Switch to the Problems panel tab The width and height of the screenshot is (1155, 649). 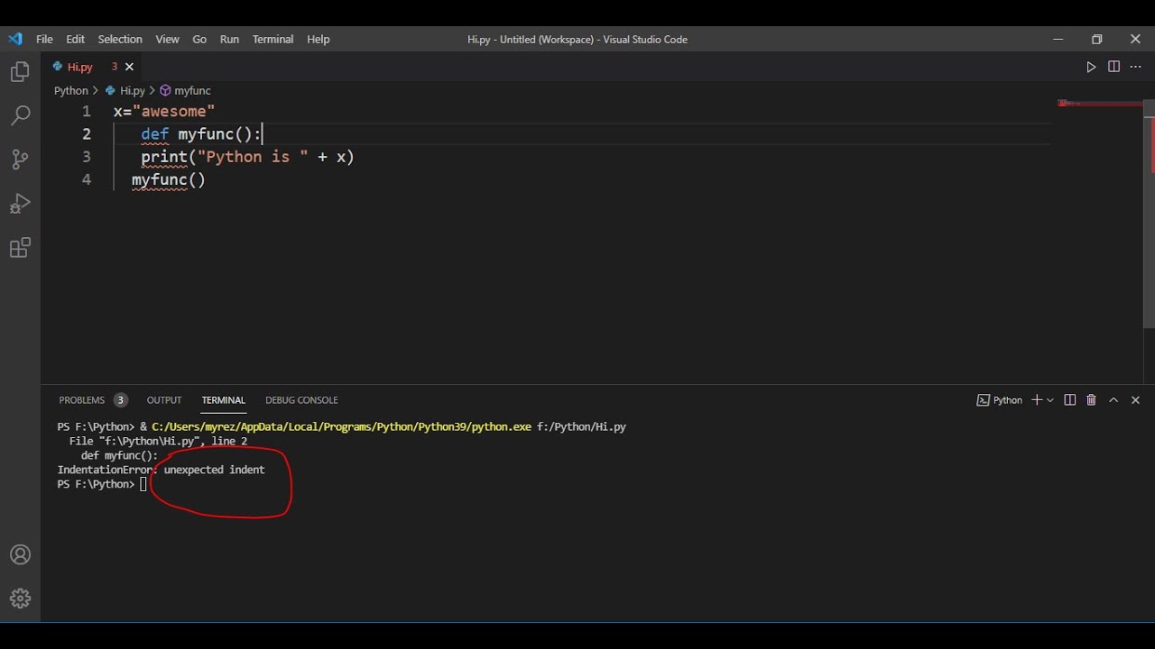click(x=81, y=400)
